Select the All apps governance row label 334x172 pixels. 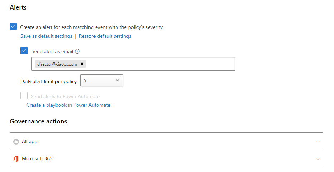(x=31, y=142)
